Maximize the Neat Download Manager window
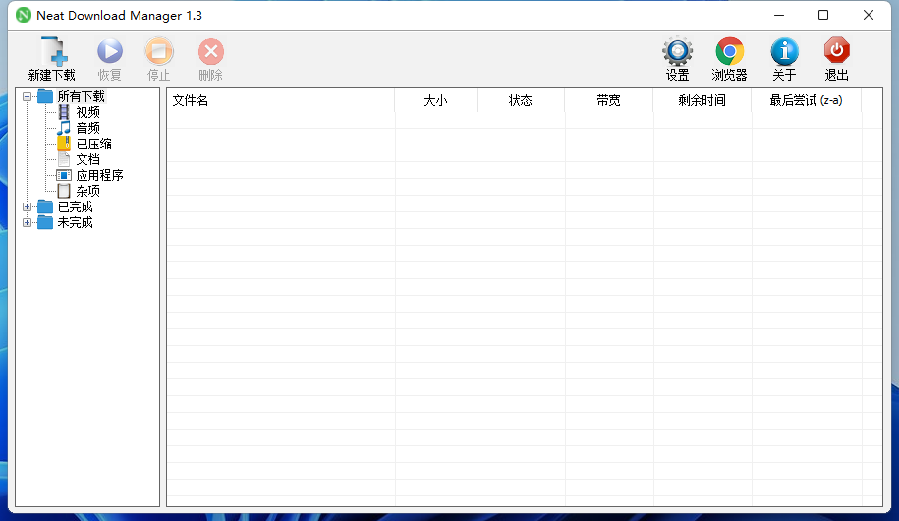 point(823,15)
